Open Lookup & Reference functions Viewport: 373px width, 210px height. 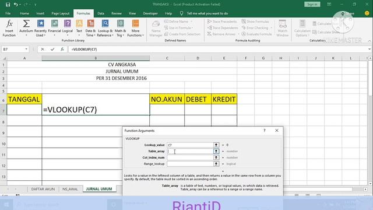click(105, 29)
